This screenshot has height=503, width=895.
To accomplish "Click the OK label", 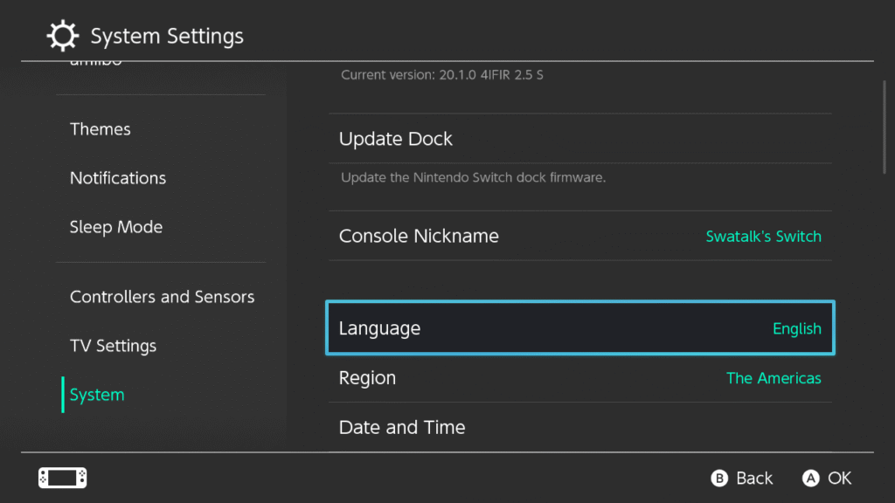I will click(x=839, y=478).
